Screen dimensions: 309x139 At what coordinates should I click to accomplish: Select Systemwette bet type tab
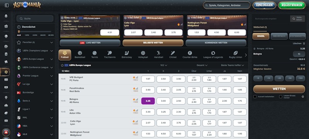pyautogui.click(x=297, y=36)
